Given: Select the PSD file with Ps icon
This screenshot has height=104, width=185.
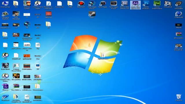Looking at the screenshot, I should [x=38, y=67].
